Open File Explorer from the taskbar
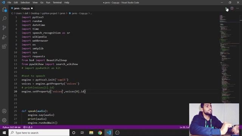This screenshot has width=242, height=136. pos(91,133)
